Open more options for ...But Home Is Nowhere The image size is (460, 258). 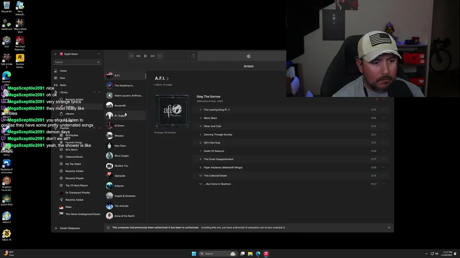[x=383, y=184]
